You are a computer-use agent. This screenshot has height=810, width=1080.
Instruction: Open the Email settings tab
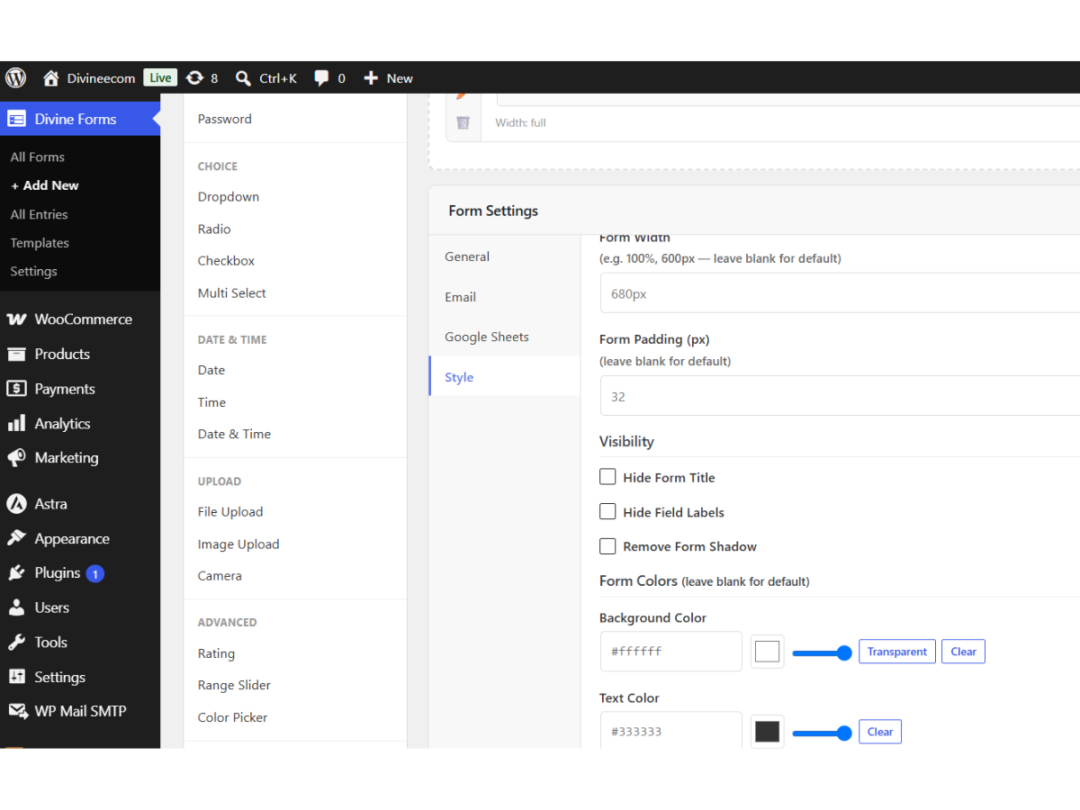click(x=505, y=297)
